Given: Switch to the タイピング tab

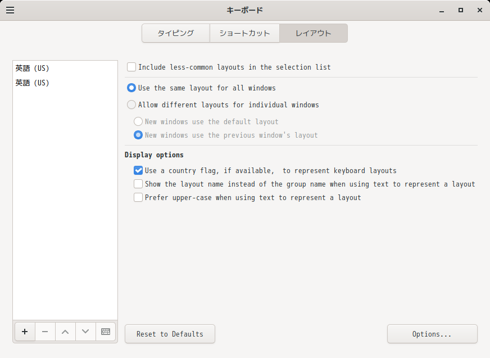Looking at the screenshot, I should (x=175, y=33).
